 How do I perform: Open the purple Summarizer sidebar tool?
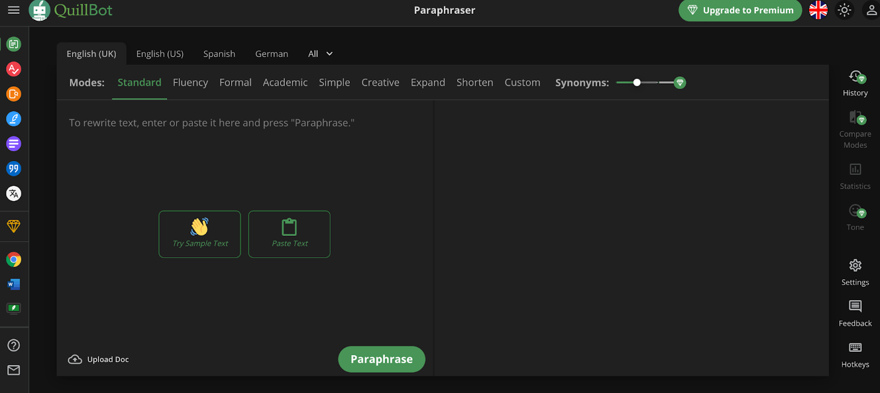pyautogui.click(x=14, y=144)
